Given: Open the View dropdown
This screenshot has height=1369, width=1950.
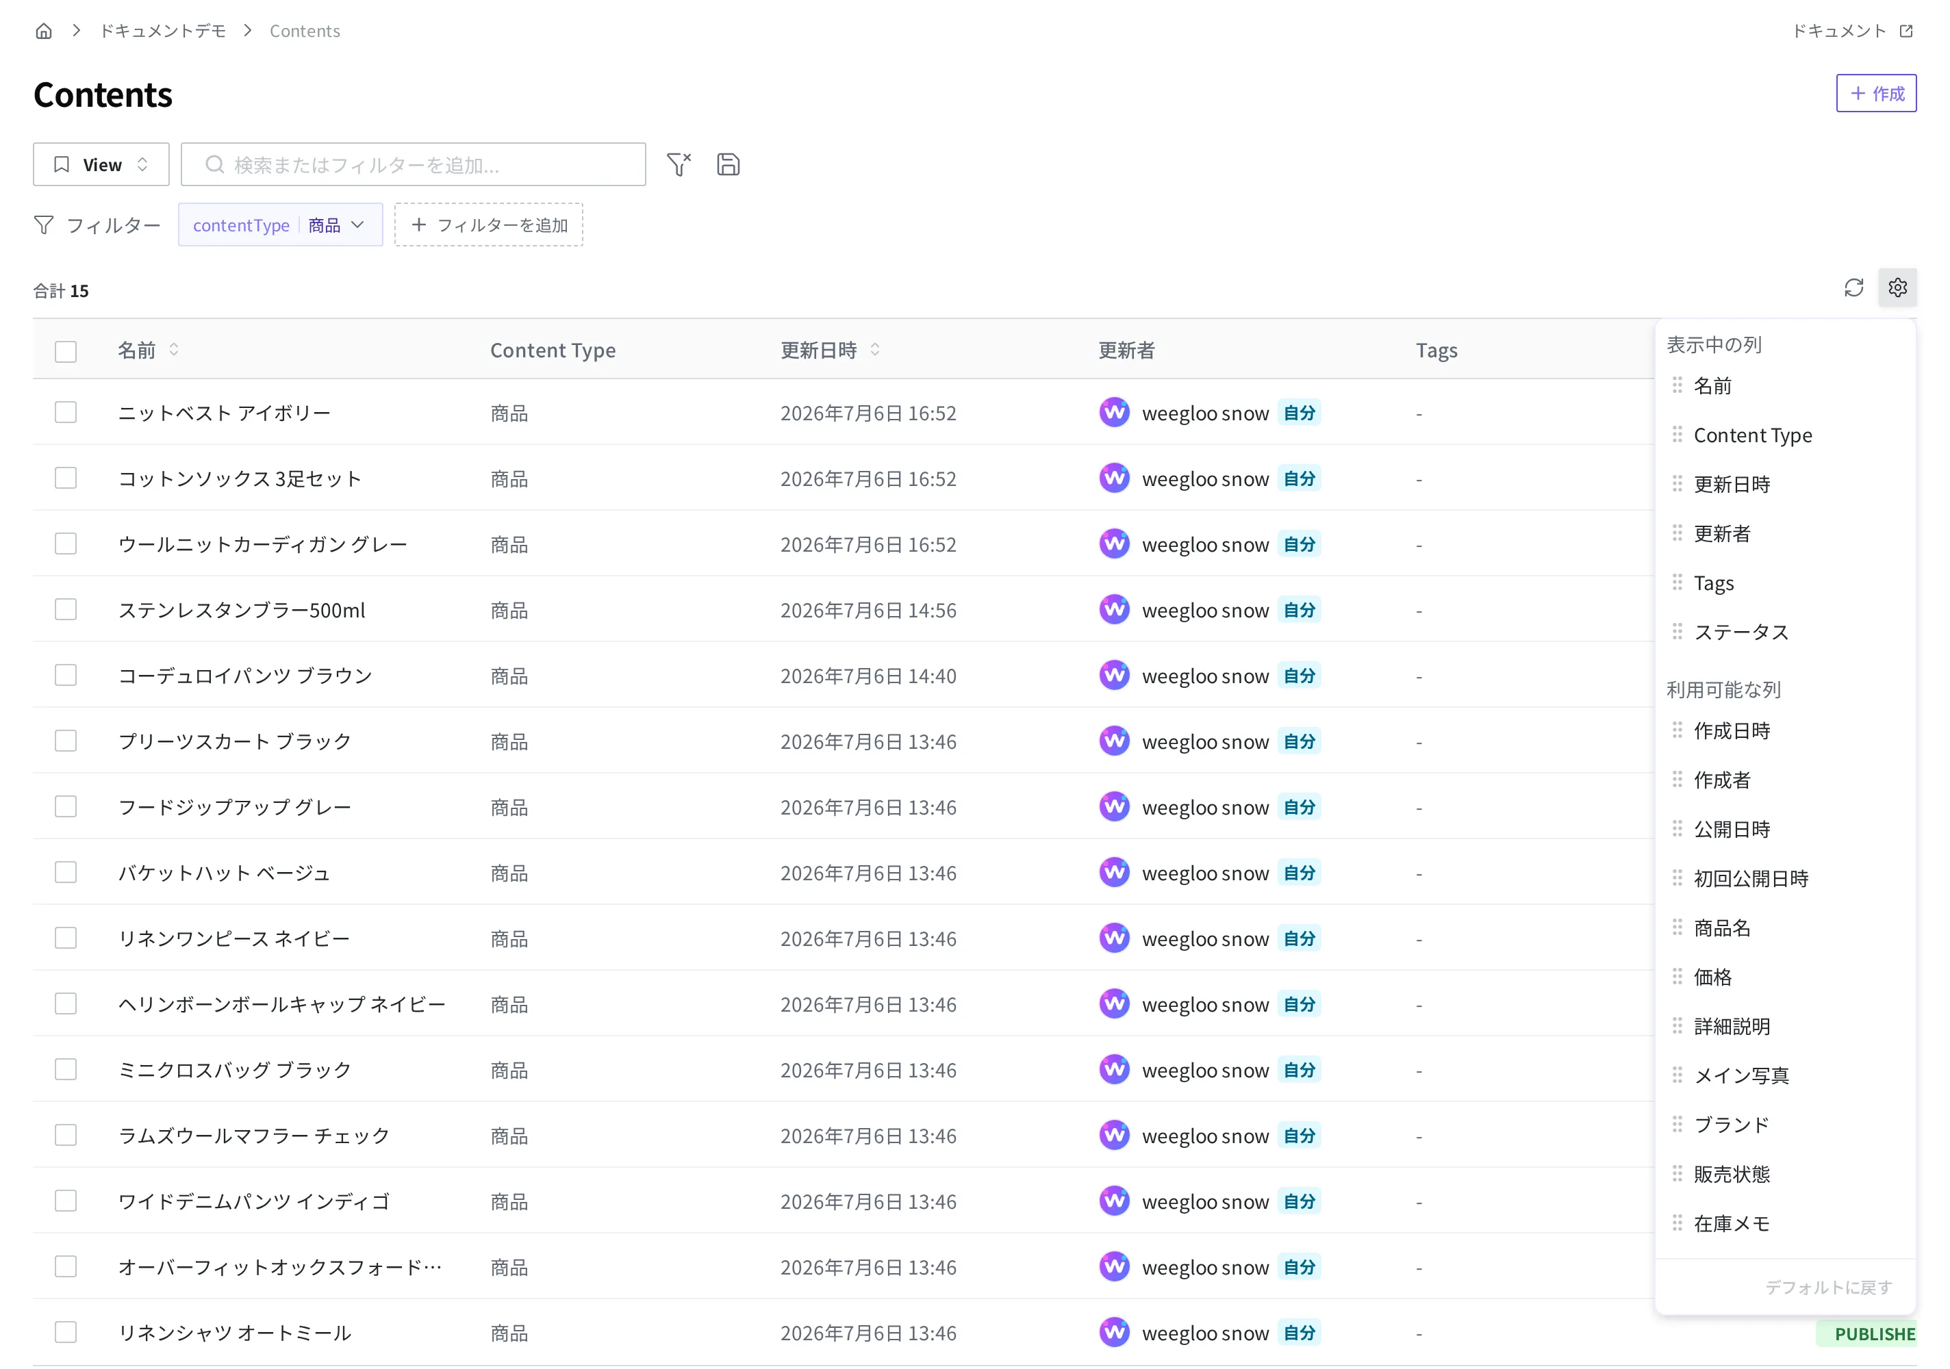Looking at the screenshot, I should (101, 164).
